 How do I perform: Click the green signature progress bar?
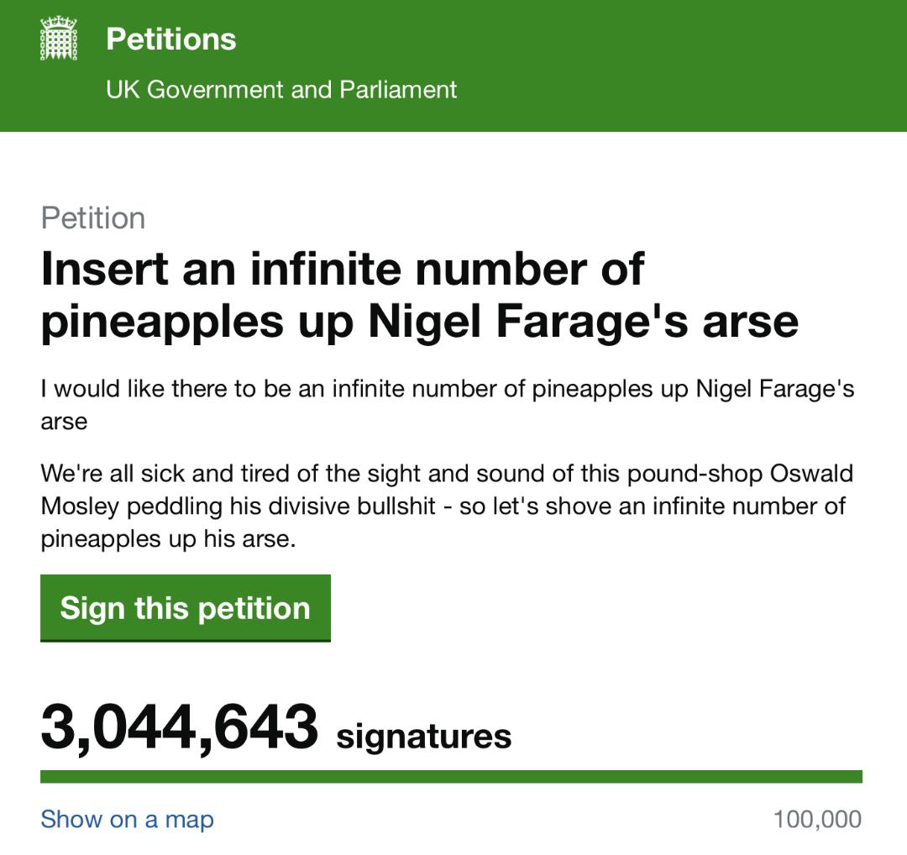pyautogui.click(x=451, y=777)
